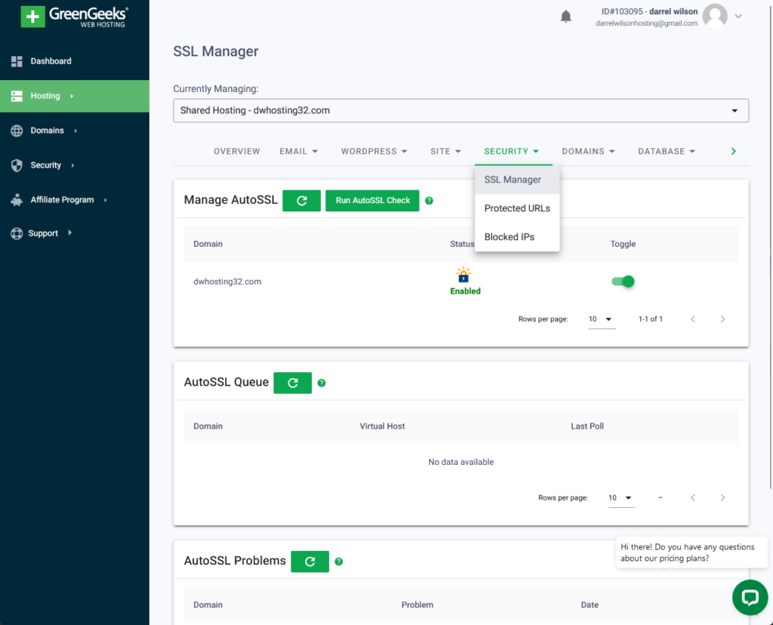Refresh the AutoSSL Problems table
Viewport: 773px width, 625px height.
tap(310, 562)
